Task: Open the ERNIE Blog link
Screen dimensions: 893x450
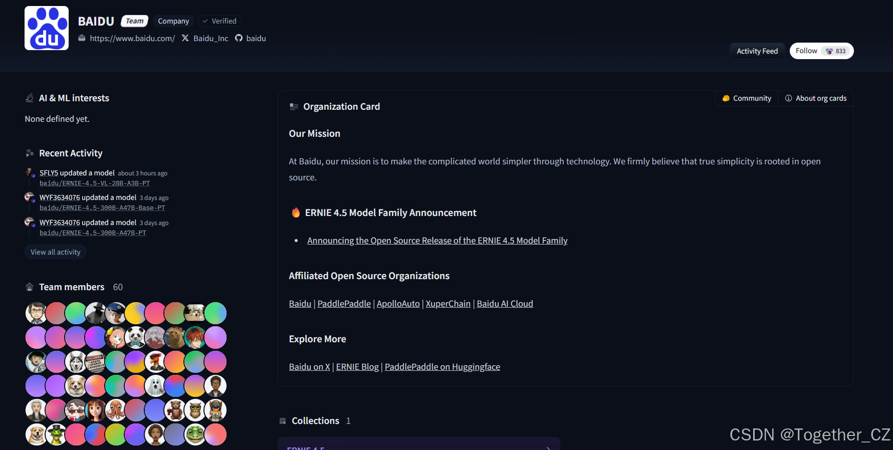Action: (x=357, y=367)
